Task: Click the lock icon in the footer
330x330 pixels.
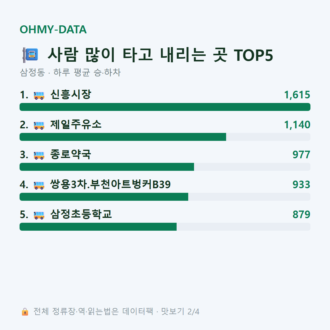Action: point(25,312)
